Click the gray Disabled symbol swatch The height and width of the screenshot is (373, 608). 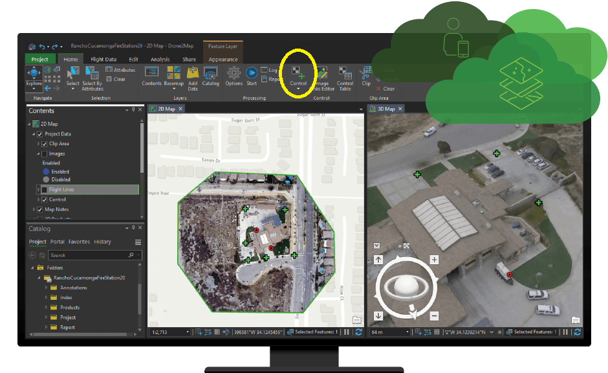[46, 179]
